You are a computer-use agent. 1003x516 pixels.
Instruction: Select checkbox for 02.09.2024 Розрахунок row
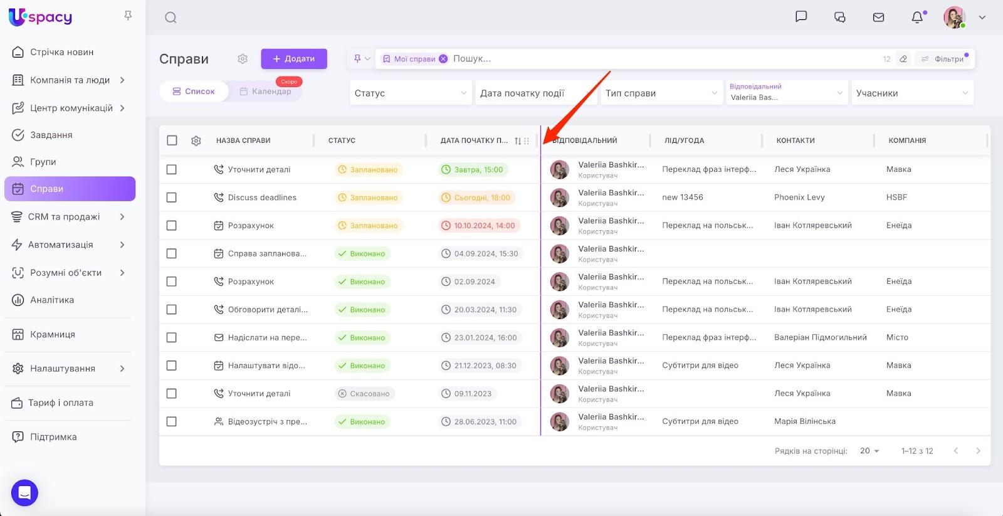point(172,282)
